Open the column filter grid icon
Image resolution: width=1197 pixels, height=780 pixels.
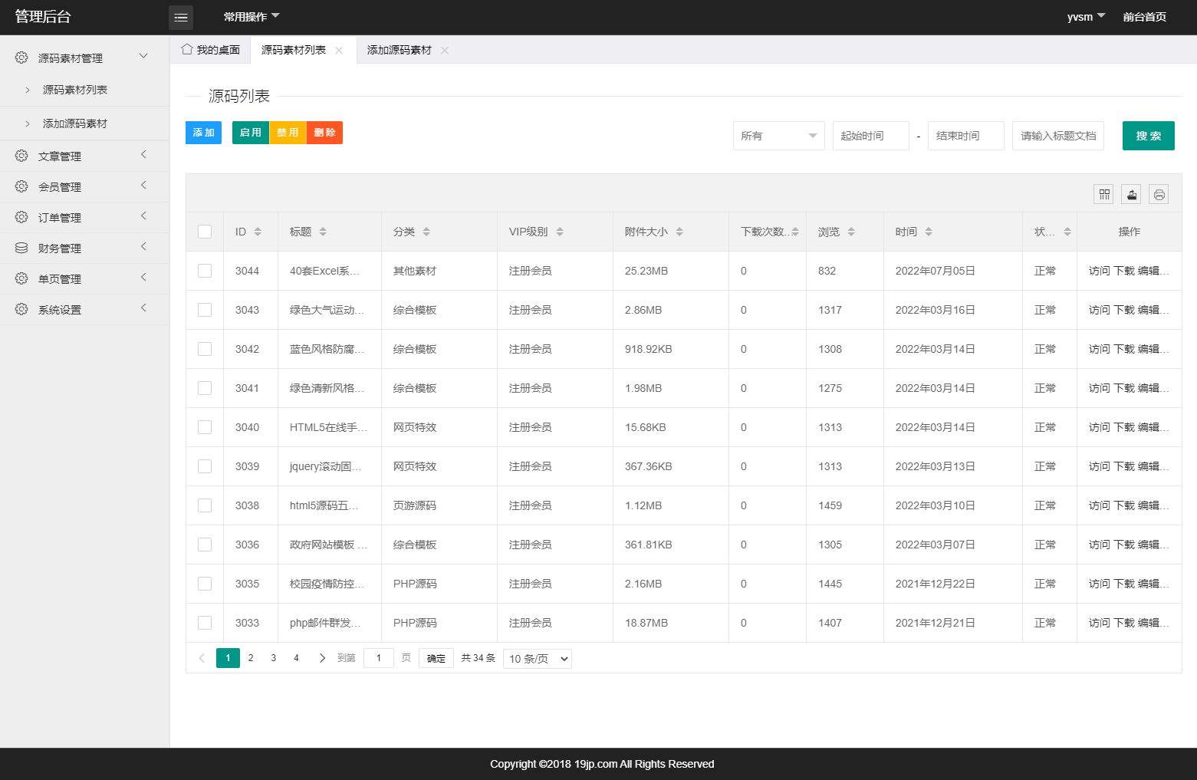pos(1104,194)
